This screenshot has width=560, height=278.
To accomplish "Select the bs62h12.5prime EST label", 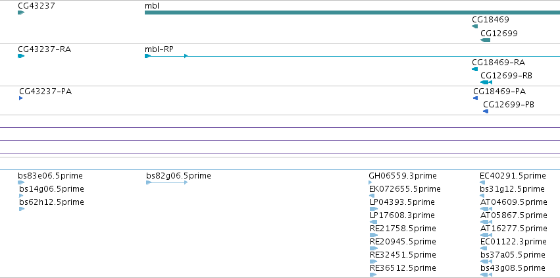I will (x=51, y=202).
